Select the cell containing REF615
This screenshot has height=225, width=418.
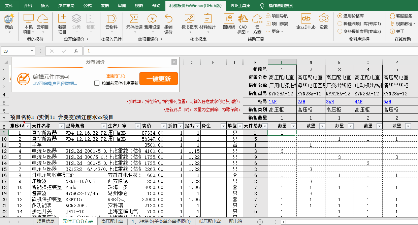coord(86,199)
